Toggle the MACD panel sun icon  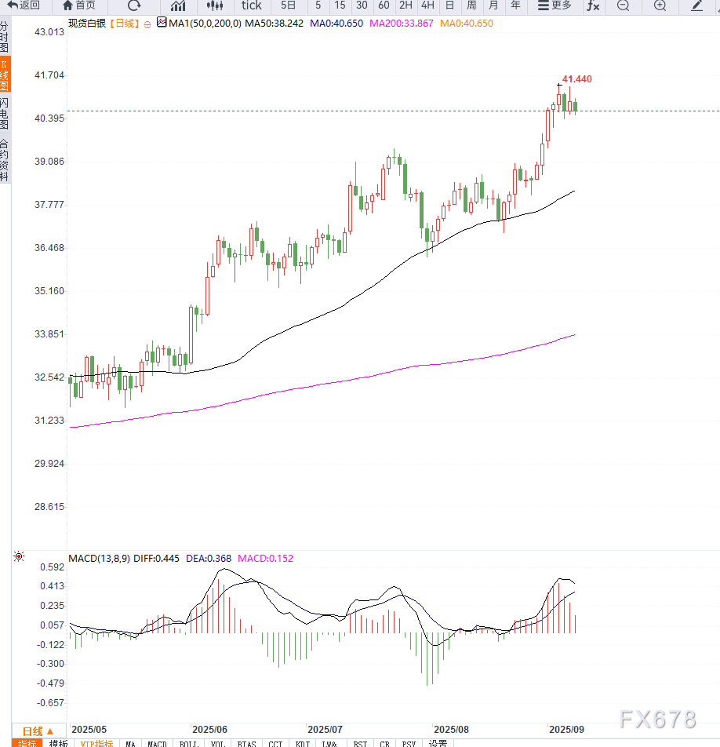(x=18, y=557)
